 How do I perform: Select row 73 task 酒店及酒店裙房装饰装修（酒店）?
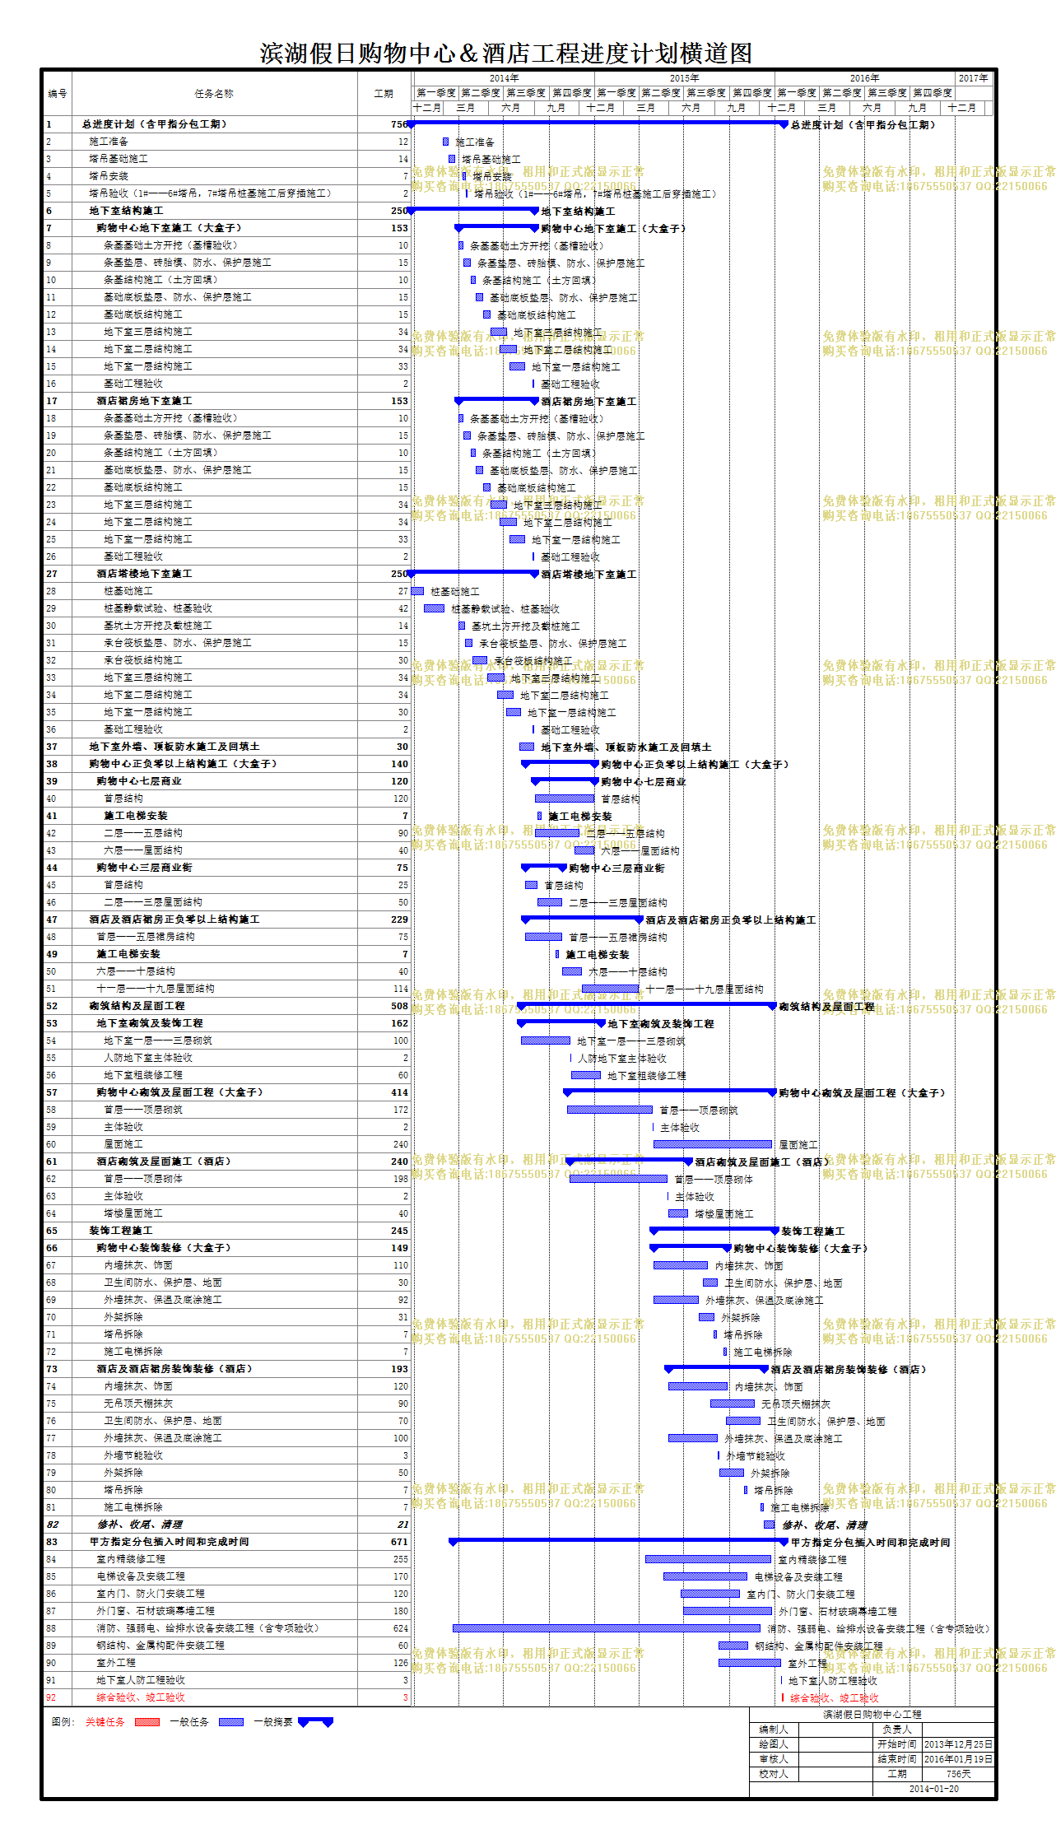[174, 1369]
